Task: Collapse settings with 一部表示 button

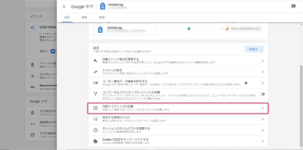Action: click(x=254, y=49)
